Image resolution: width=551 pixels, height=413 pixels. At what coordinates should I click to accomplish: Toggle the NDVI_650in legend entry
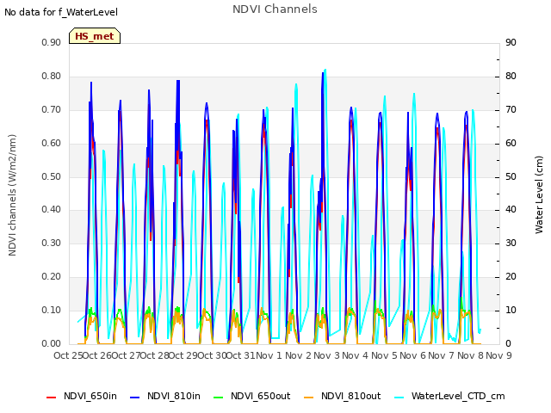[82, 396]
